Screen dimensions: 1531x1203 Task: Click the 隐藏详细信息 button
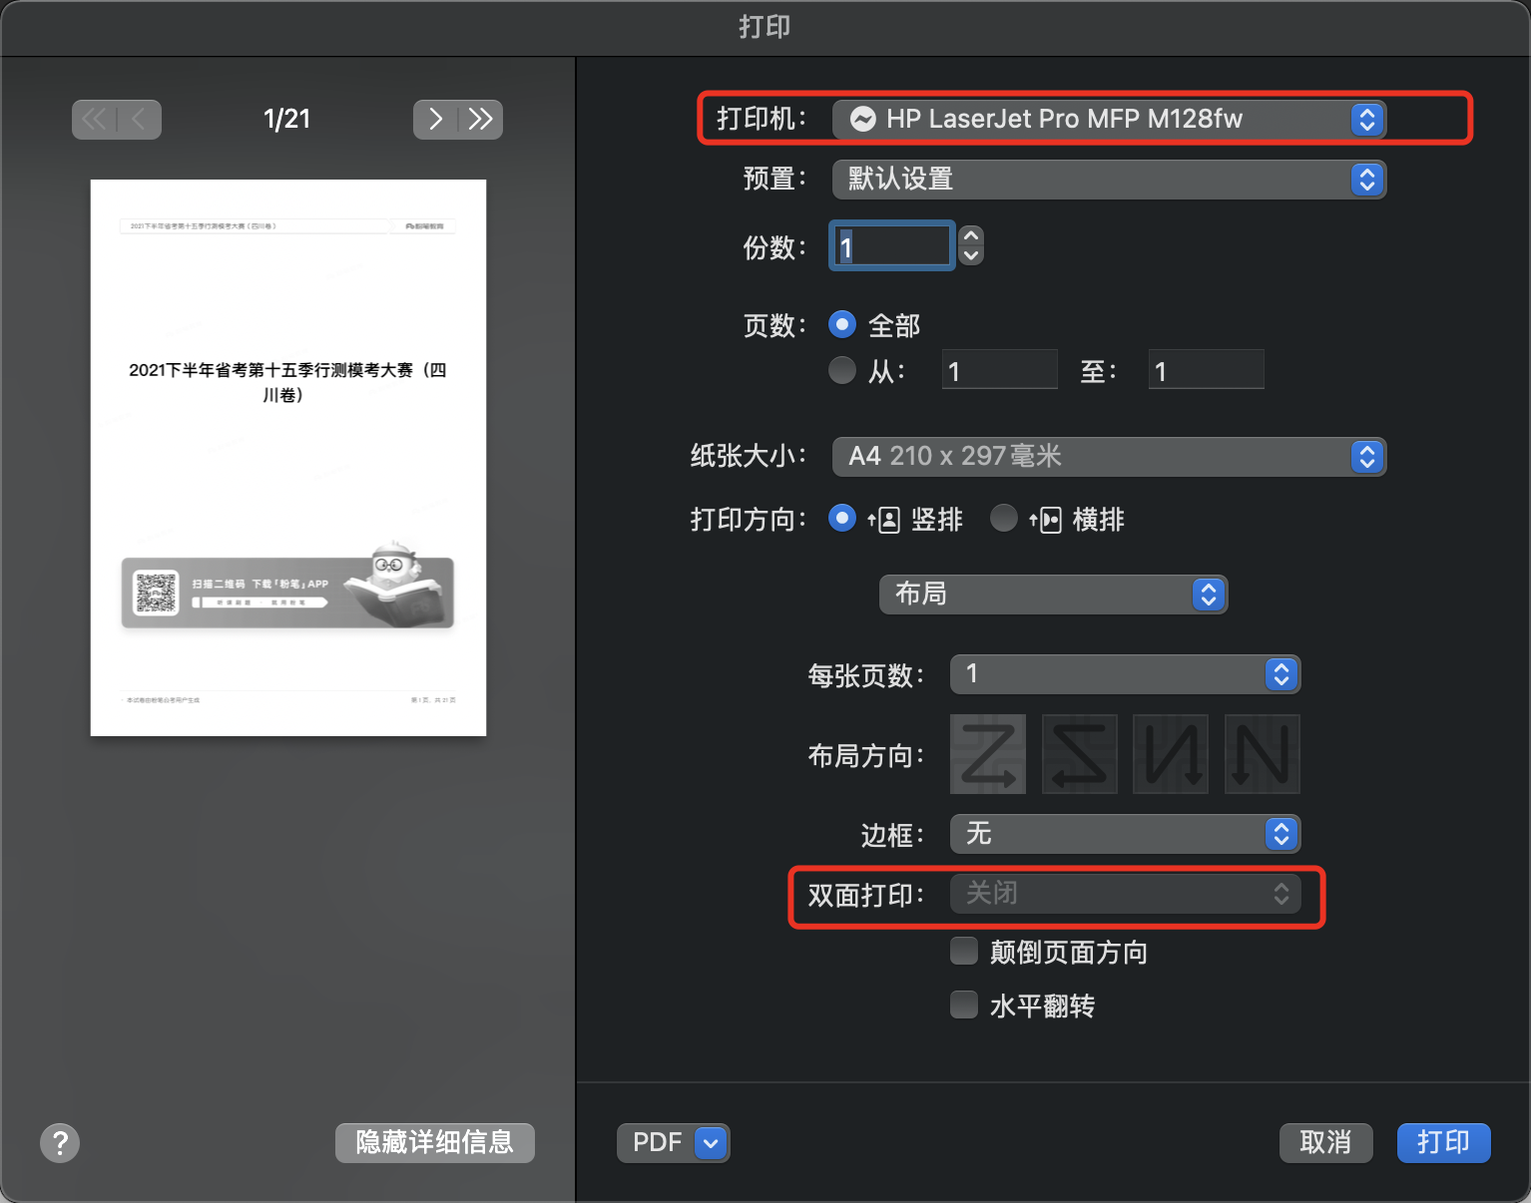[x=435, y=1143]
